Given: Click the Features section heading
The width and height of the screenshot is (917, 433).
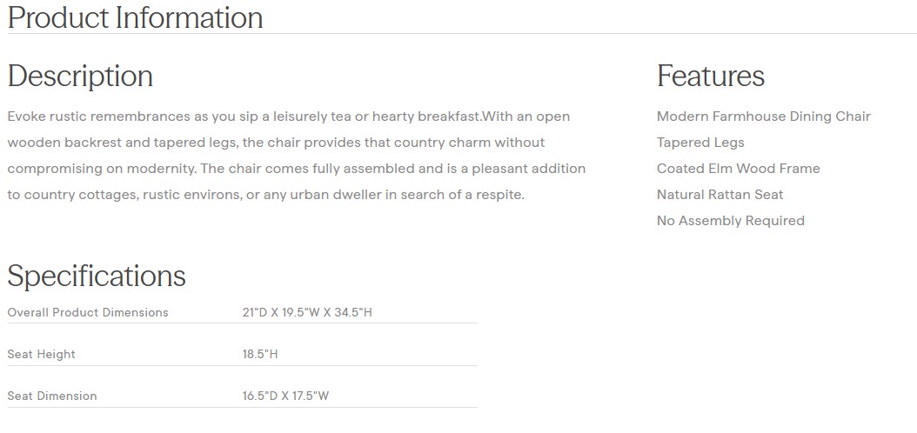Looking at the screenshot, I should (x=710, y=77).
